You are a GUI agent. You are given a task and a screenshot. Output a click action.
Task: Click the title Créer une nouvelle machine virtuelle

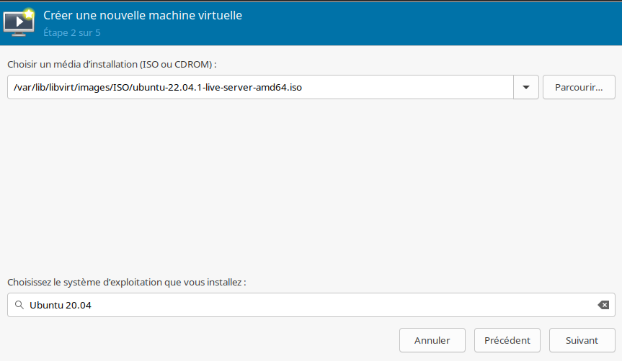pos(143,15)
